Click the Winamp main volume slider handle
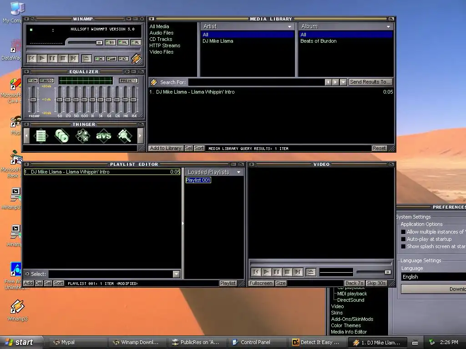466x349 pixels. click(x=99, y=43)
